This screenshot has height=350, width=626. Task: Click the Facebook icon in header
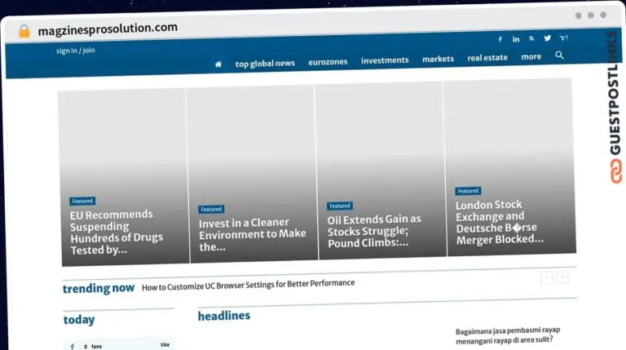click(x=500, y=39)
